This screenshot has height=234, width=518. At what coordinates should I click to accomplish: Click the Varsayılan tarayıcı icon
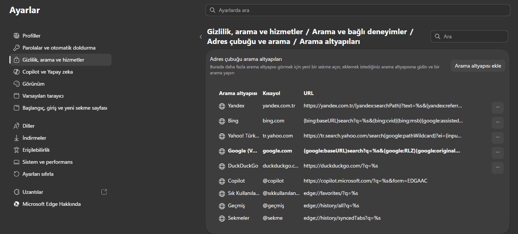pos(16,96)
